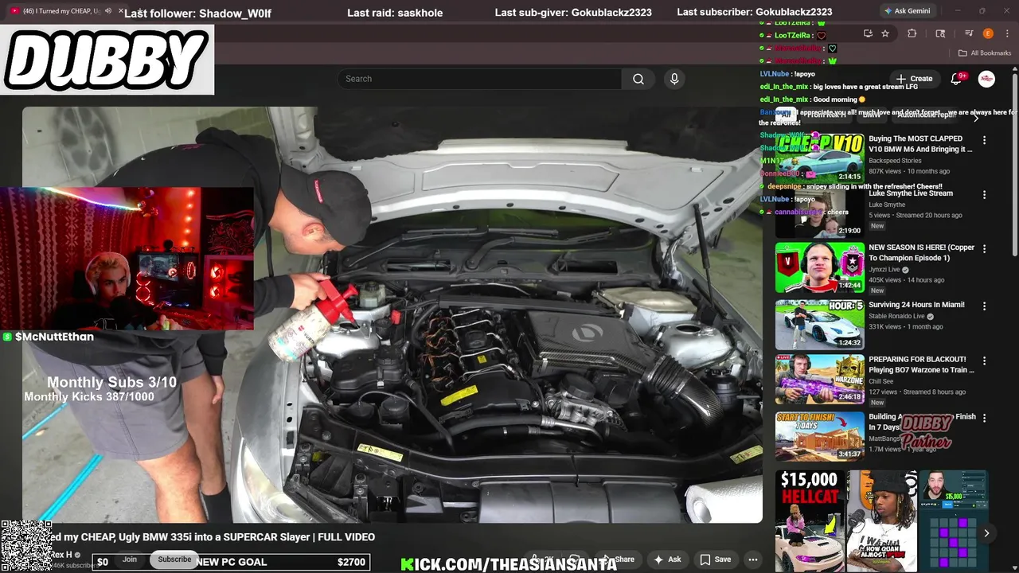Open options for Building ... Finish In 7 Days video

[x=984, y=418]
